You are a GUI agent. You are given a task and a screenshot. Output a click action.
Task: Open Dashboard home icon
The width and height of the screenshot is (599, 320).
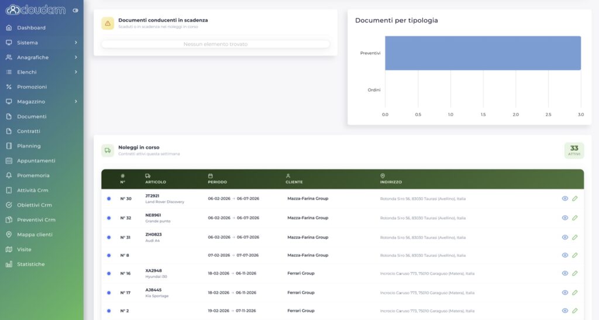(x=9, y=27)
